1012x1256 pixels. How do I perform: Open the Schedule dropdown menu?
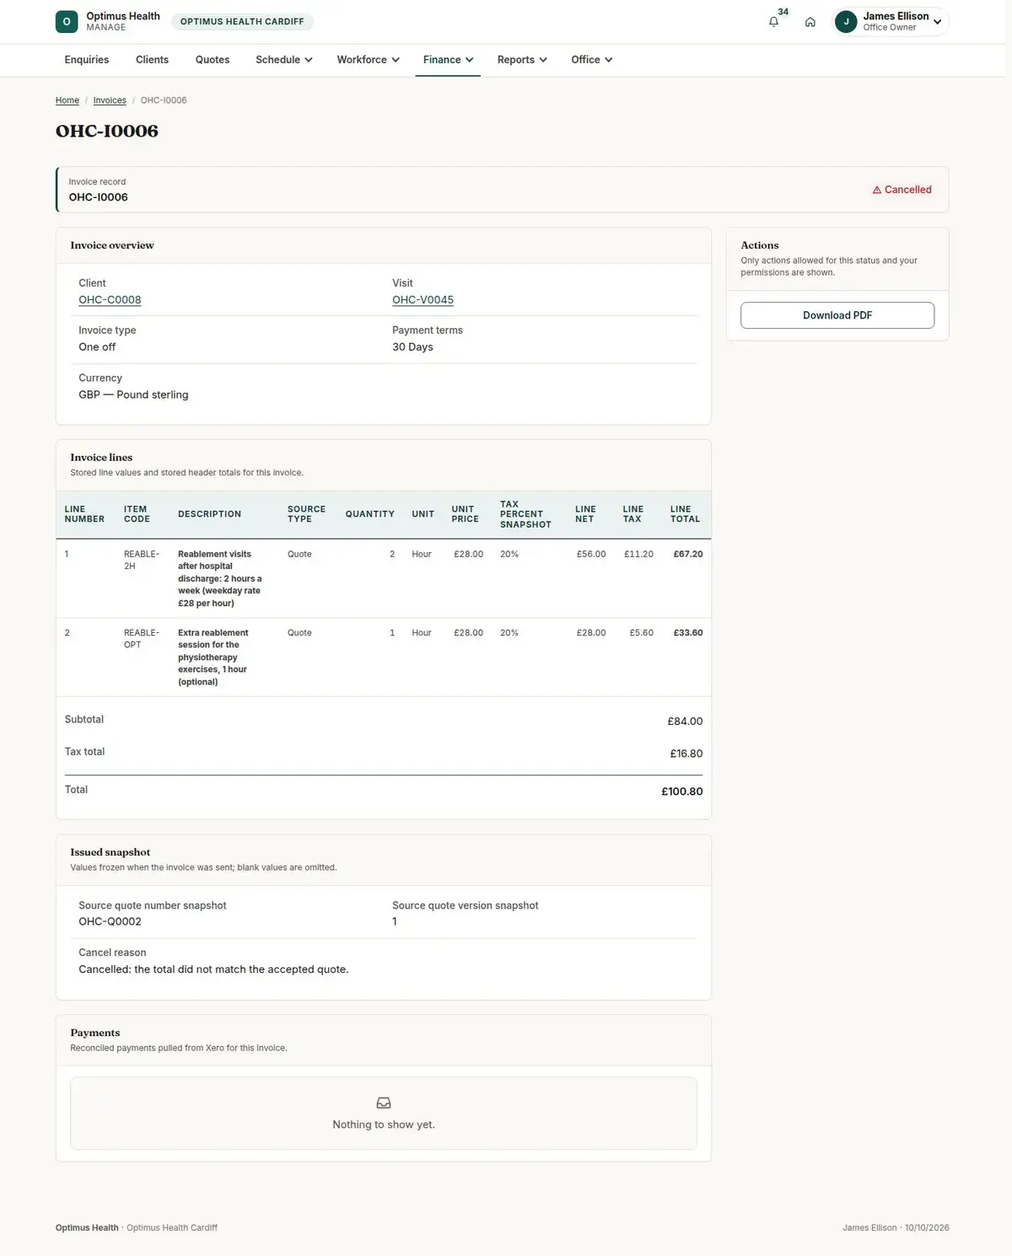click(x=284, y=60)
